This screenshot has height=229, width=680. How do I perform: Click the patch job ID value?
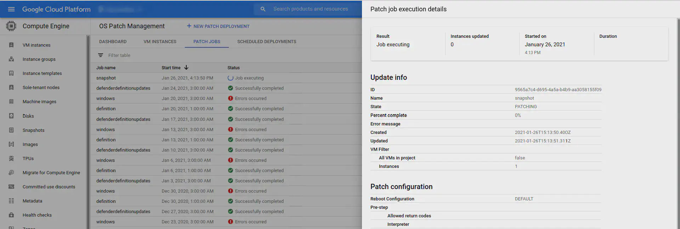tap(558, 89)
